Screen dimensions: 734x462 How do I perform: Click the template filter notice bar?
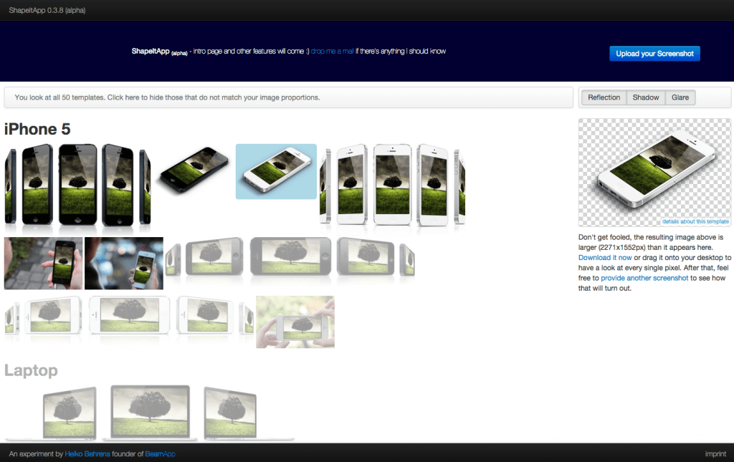click(x=288, y=97)
